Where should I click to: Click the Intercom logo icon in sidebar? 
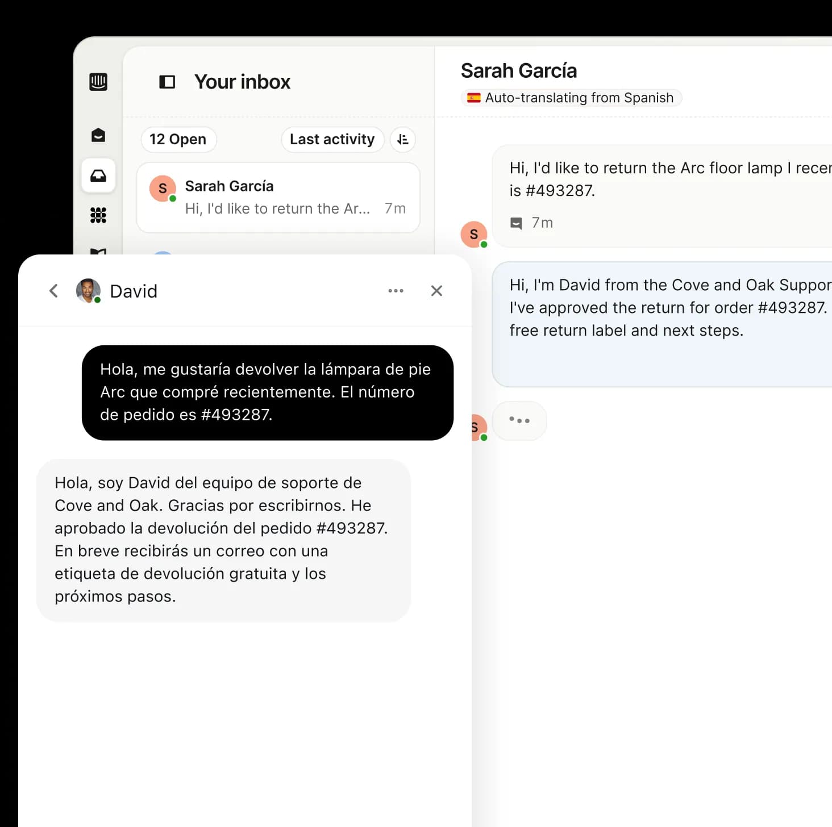98,82
